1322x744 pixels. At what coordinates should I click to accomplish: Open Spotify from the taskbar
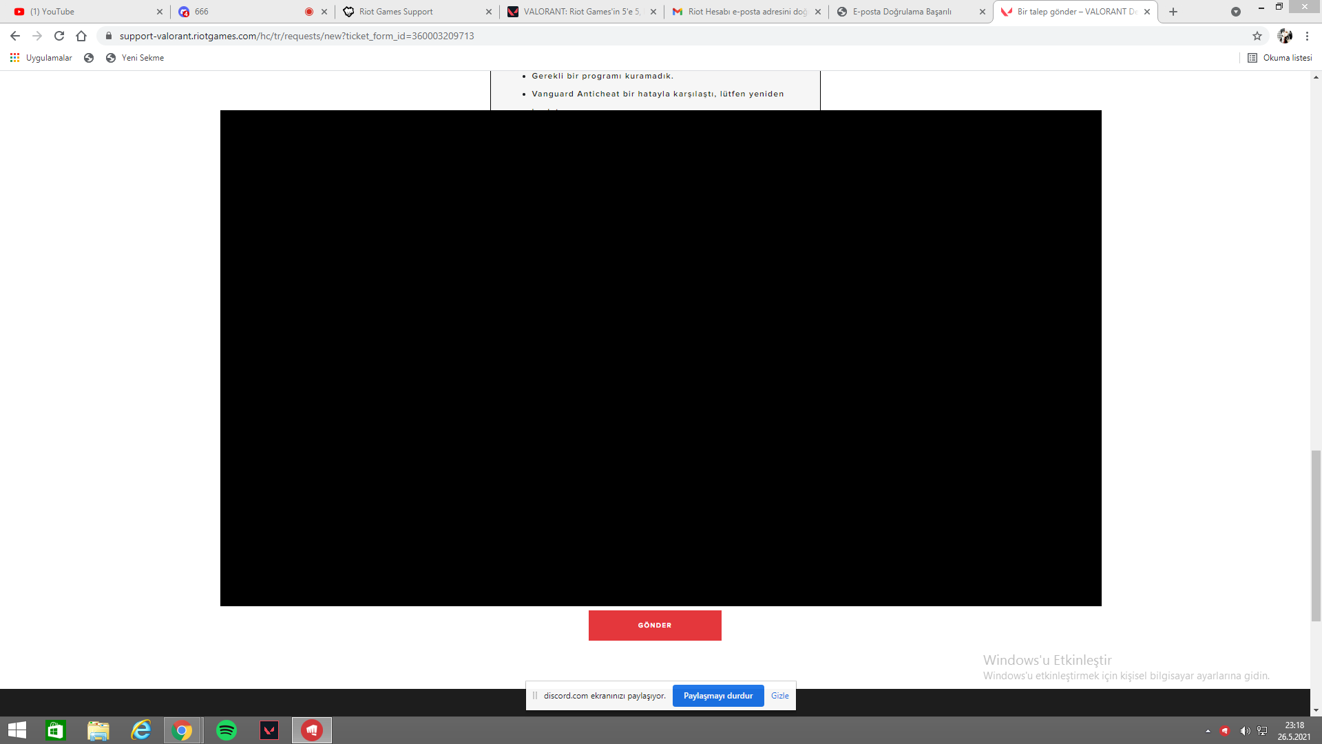click(x=227, y=730)
